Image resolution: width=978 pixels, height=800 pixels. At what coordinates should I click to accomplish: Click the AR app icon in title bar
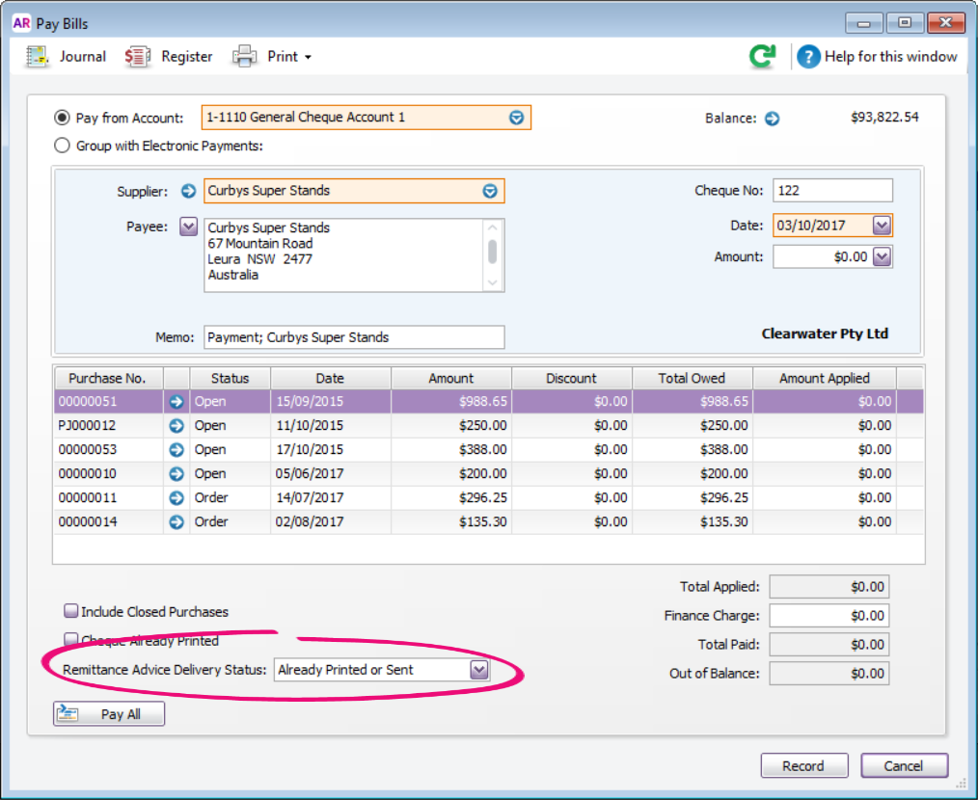coord(21,23)
